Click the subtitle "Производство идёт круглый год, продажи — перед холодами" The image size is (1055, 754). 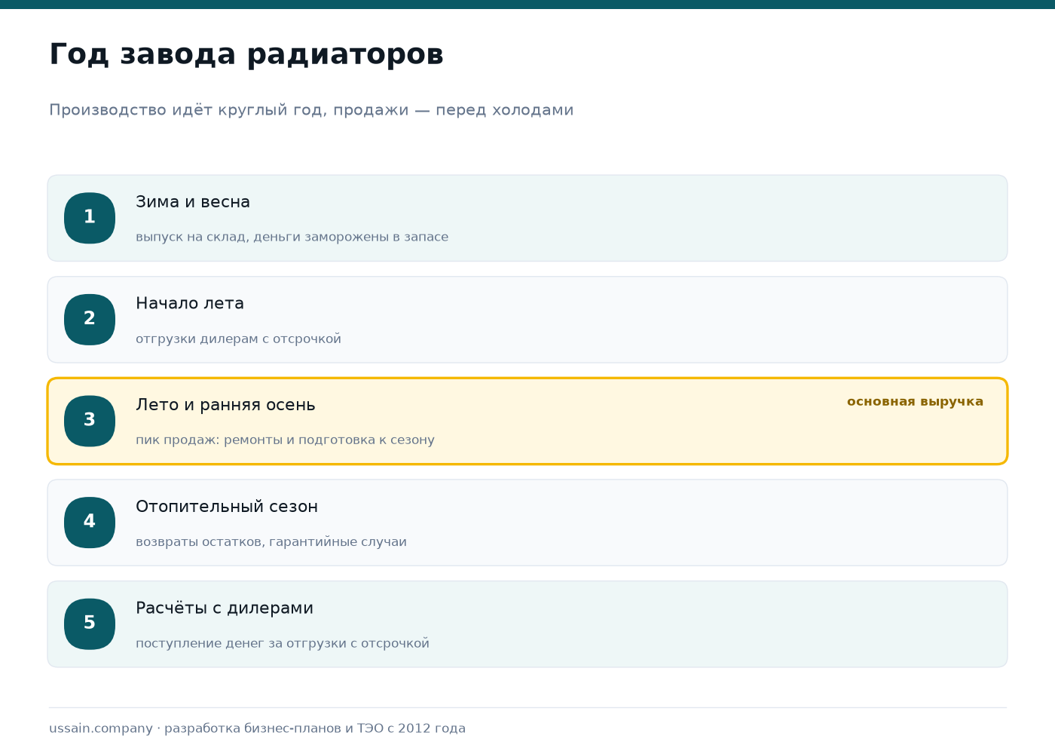point(311,110)
